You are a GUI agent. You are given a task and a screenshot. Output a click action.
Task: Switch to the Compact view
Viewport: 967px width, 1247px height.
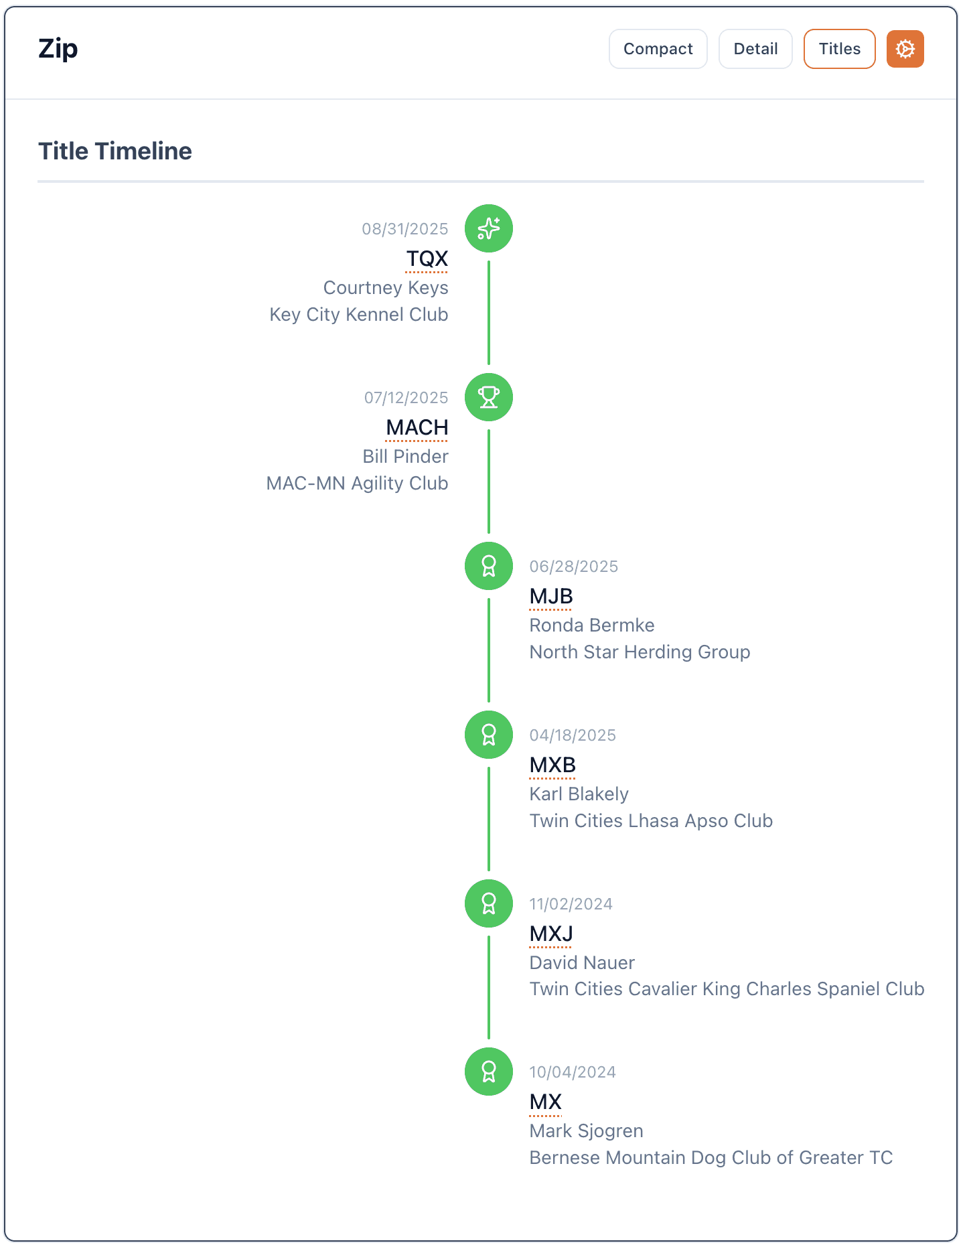coord(658,49)
